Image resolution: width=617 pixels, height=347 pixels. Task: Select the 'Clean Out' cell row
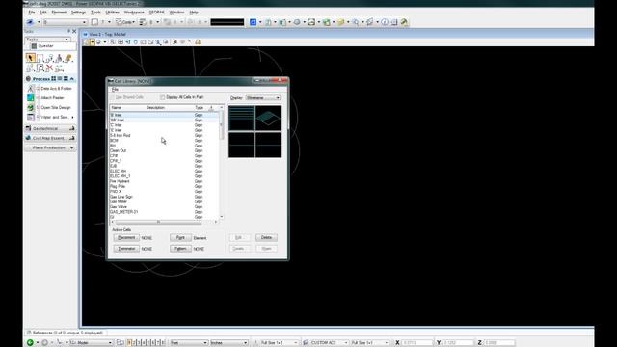click(x=164, y=150)
